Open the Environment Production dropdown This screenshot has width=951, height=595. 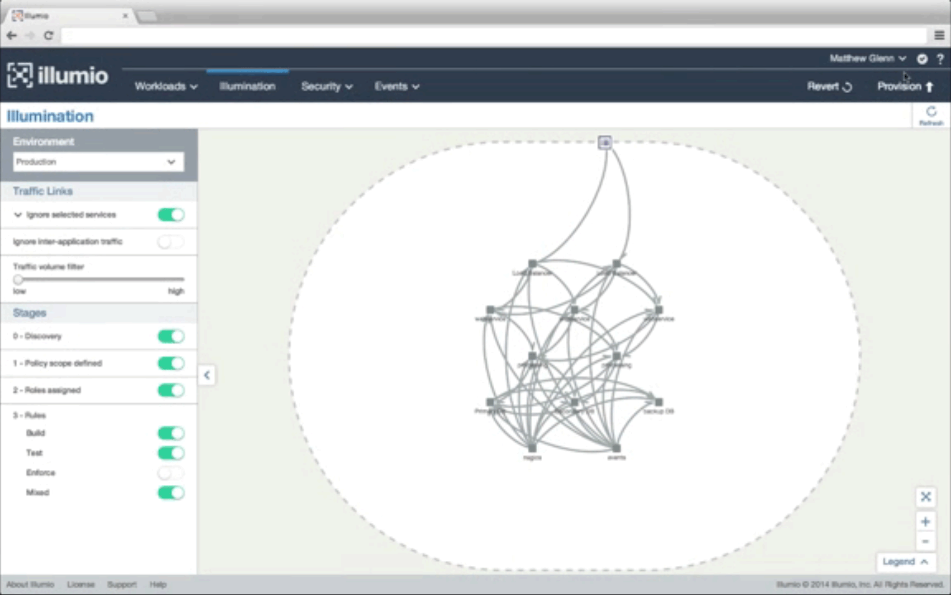[98, 162]
